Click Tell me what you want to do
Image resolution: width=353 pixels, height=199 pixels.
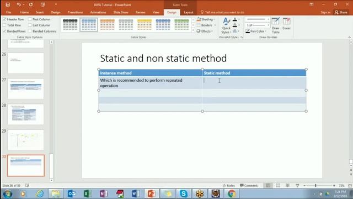(x=222, y=12)
